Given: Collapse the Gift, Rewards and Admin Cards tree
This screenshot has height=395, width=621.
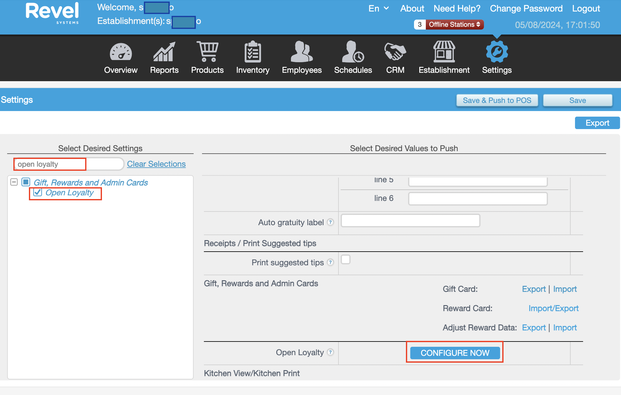Looking at the screenshot, I should 14,182.
